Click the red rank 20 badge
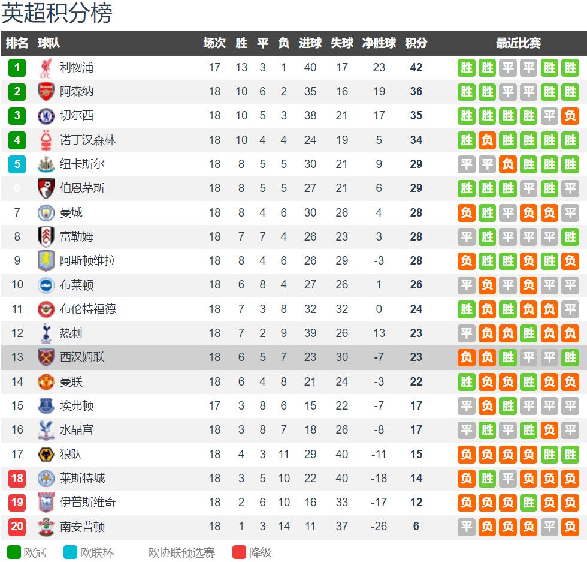This screenshot has height=562, width=587. [17, 527]
